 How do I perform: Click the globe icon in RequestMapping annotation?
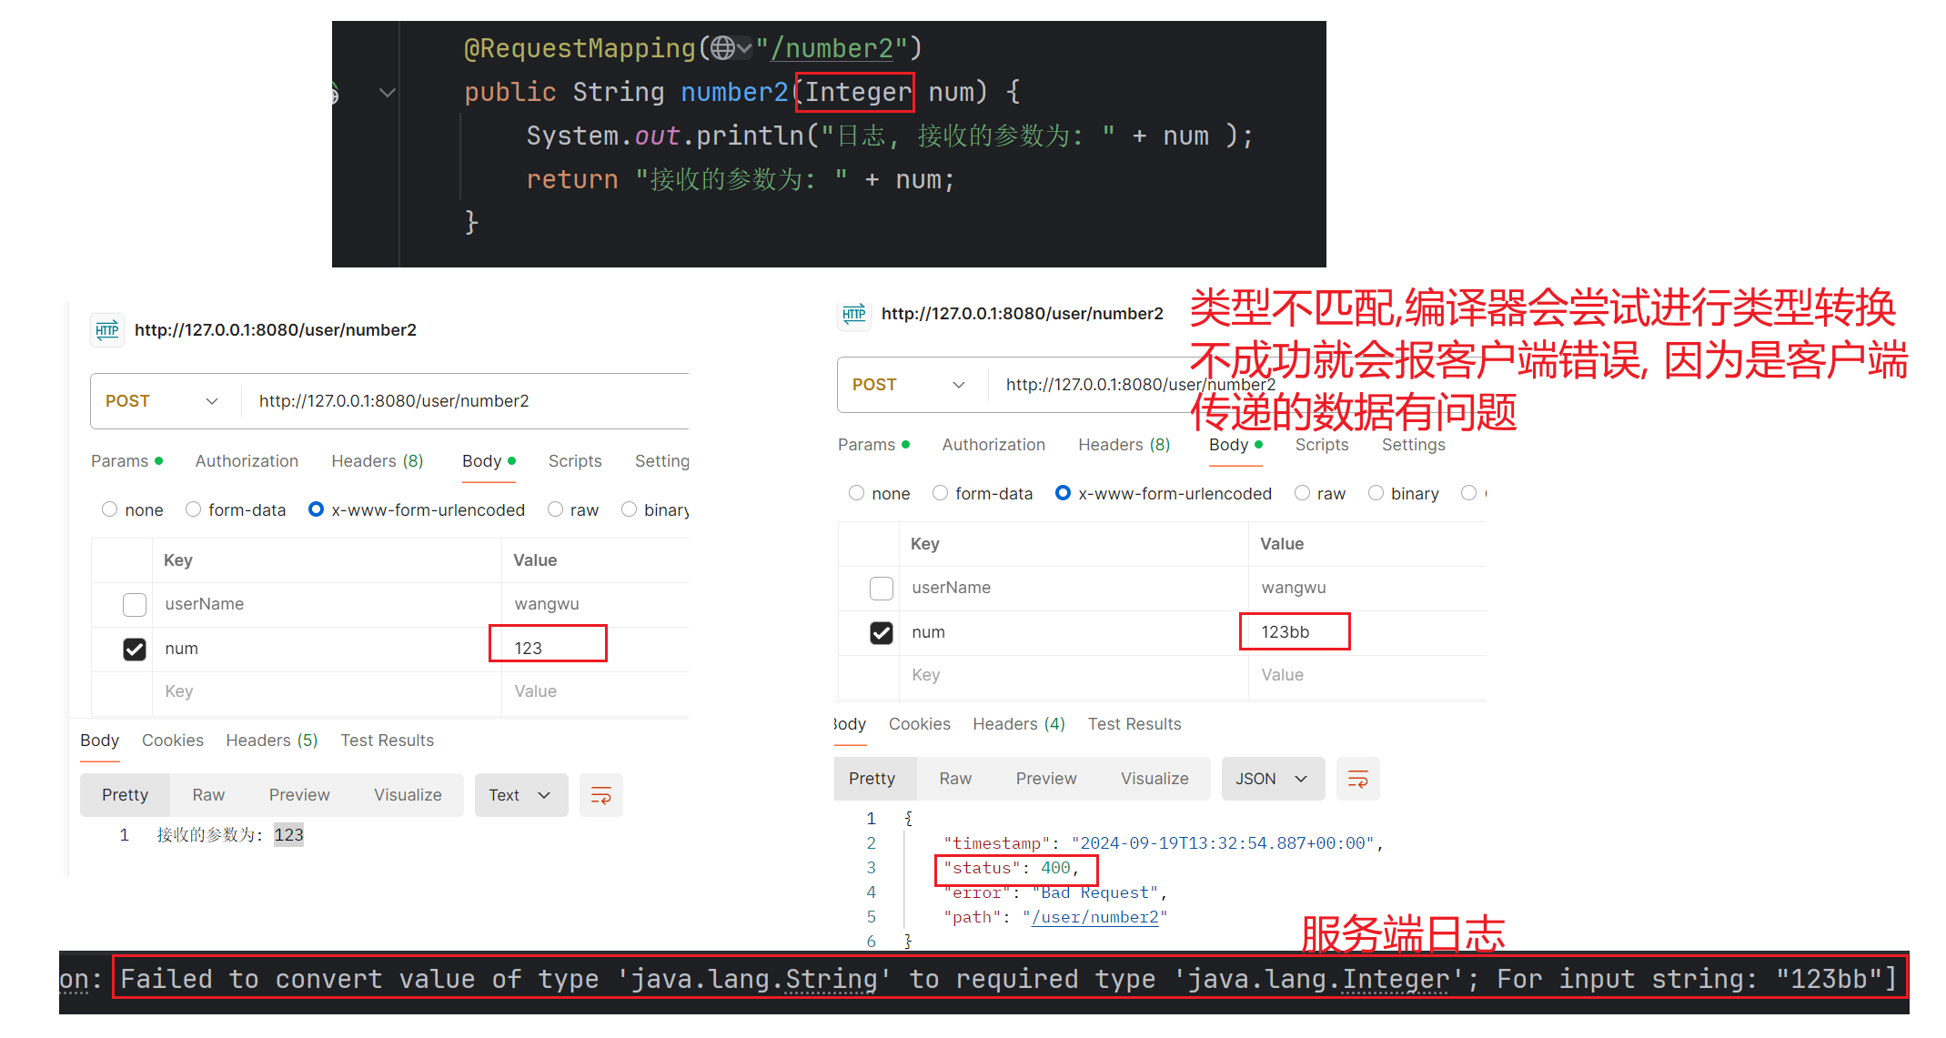click(x=723, y=48)
